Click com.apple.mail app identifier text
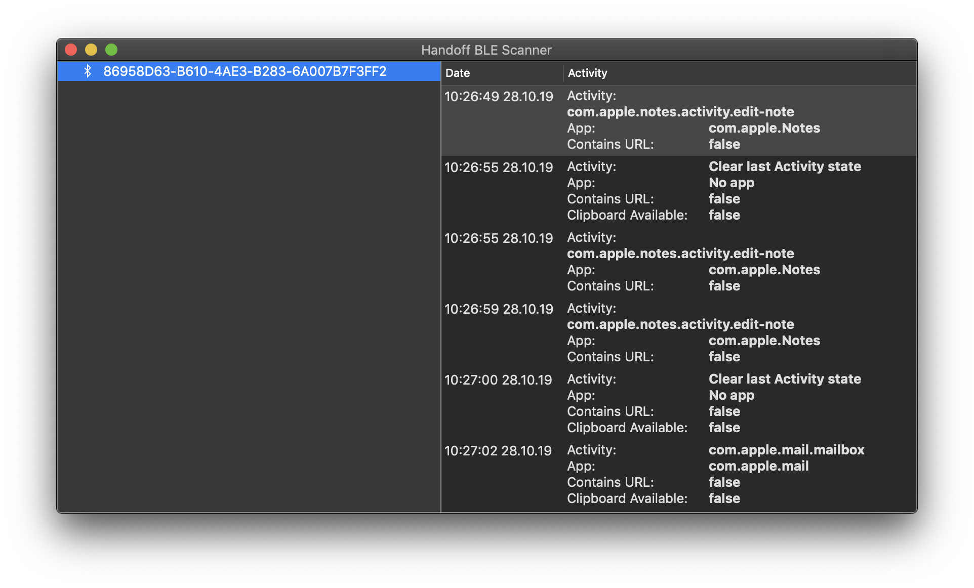The image size is (974, 588). pyautogui.click(x=758, y=466)
